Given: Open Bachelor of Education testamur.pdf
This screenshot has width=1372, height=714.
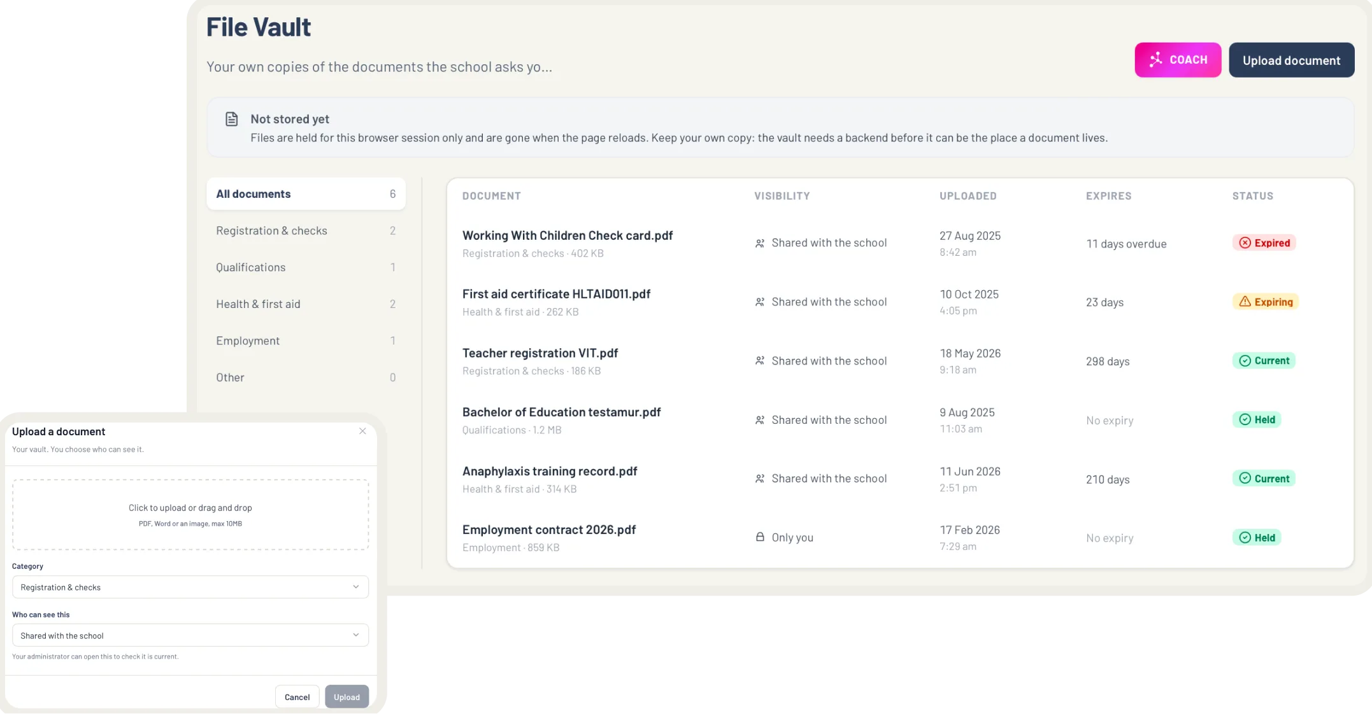Looking at the screenshot, I should [561, 412].
